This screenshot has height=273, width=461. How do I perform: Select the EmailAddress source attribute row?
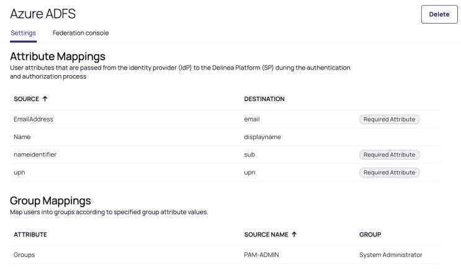coord(34,119)
